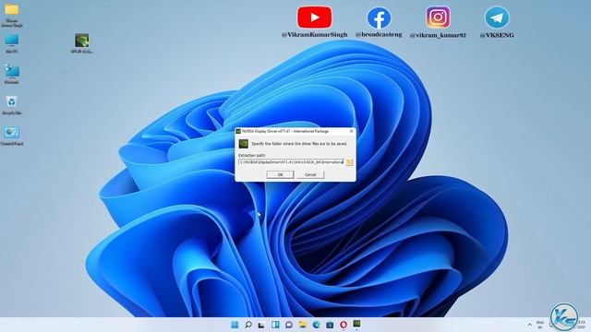Open the browse folder icon beside Extraction path
This screenshot has width=591, height=332.
click(x=349, y=162)
